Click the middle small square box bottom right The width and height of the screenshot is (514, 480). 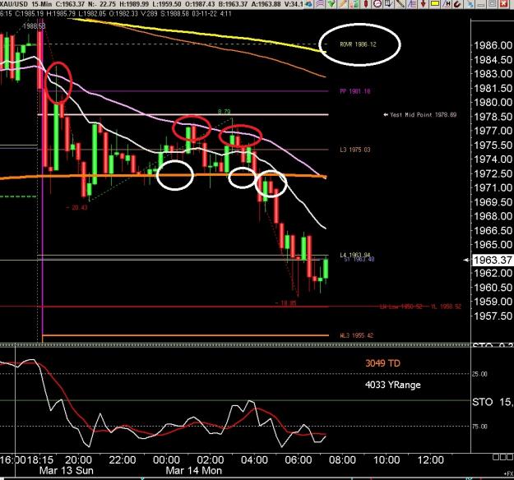coord(502,457)
